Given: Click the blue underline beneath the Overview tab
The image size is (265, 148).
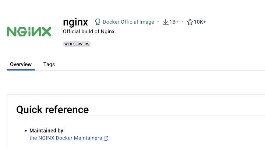Looking at the screenshot, I should point(21,69).
